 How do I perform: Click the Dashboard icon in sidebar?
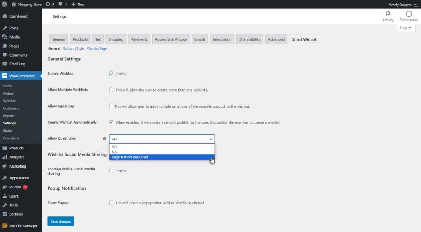5,16
